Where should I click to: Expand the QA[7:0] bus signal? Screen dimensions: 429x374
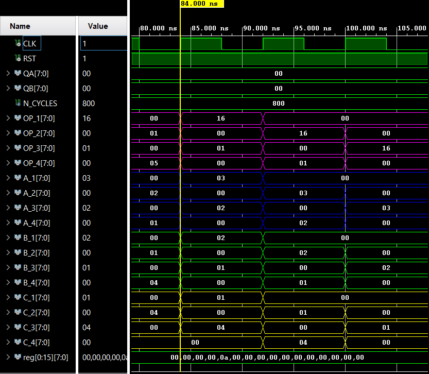(x=8, y=73)
